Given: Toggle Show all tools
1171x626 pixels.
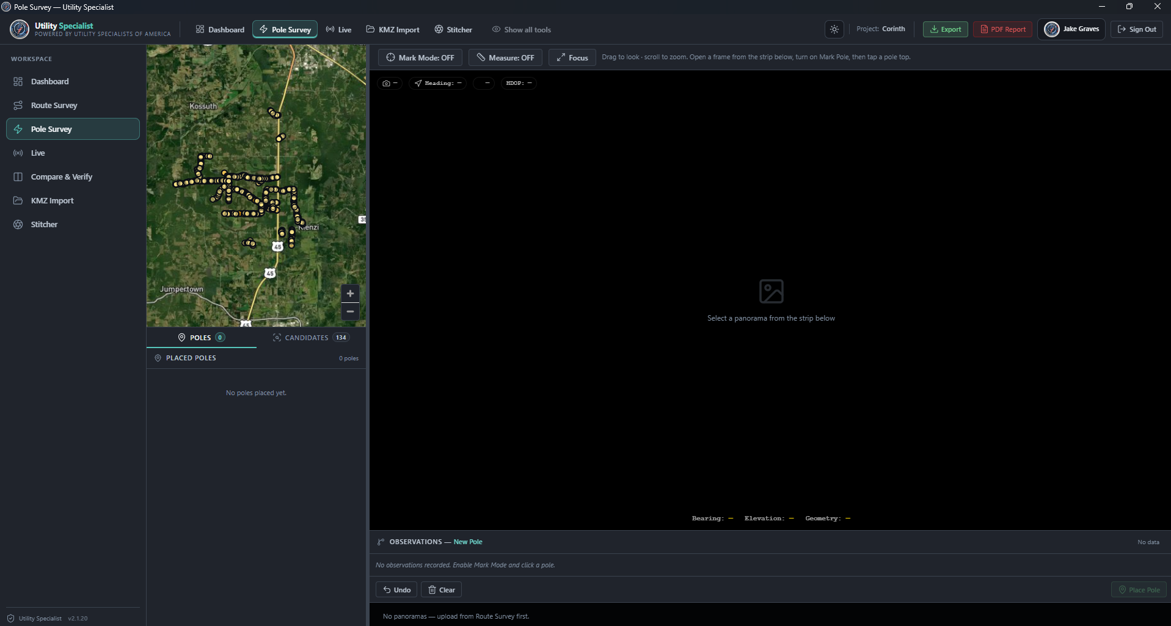Looking at the screenshot, I should [x=522, y=29].
